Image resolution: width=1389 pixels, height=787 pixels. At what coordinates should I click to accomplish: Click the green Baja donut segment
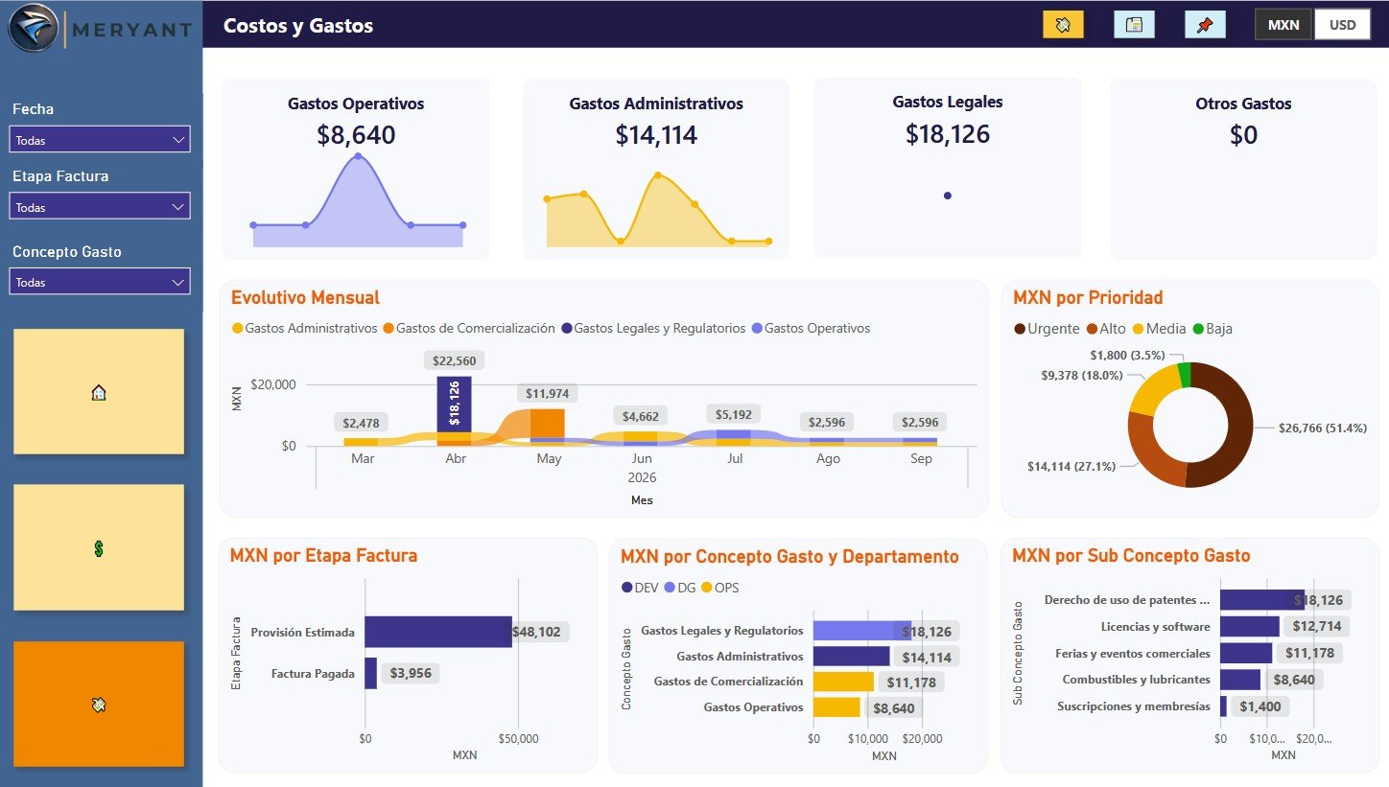[1185, 375]
